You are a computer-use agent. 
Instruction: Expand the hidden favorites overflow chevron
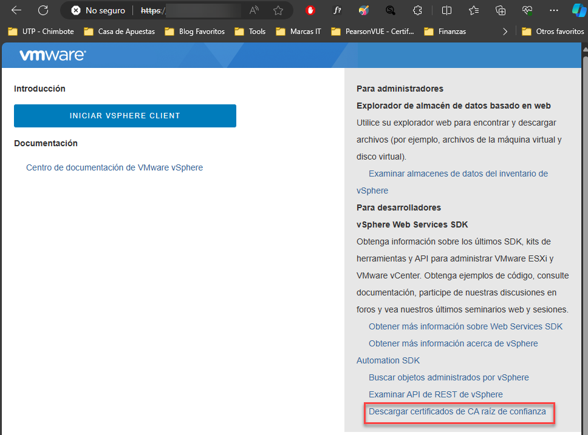pos(505,32)
